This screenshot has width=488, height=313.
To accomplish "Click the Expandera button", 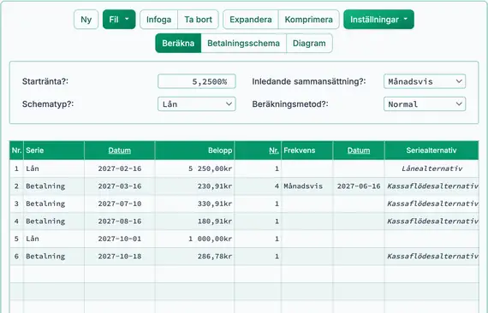I will [x=251, y=20].
